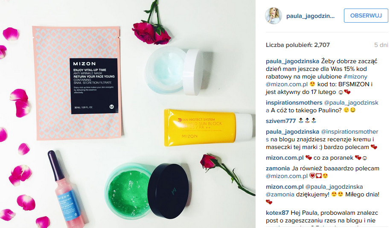Click the OBSERWUJ follow button
This screenshot has width=390, height=228.
(x=366, y=16)
